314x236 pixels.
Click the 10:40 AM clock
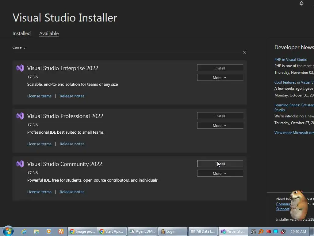coord(298,232)
